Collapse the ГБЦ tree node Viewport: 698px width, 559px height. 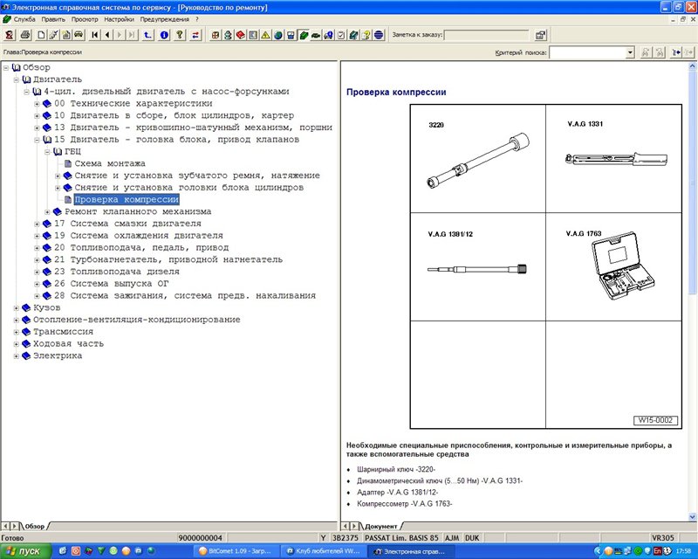point(47,152)
